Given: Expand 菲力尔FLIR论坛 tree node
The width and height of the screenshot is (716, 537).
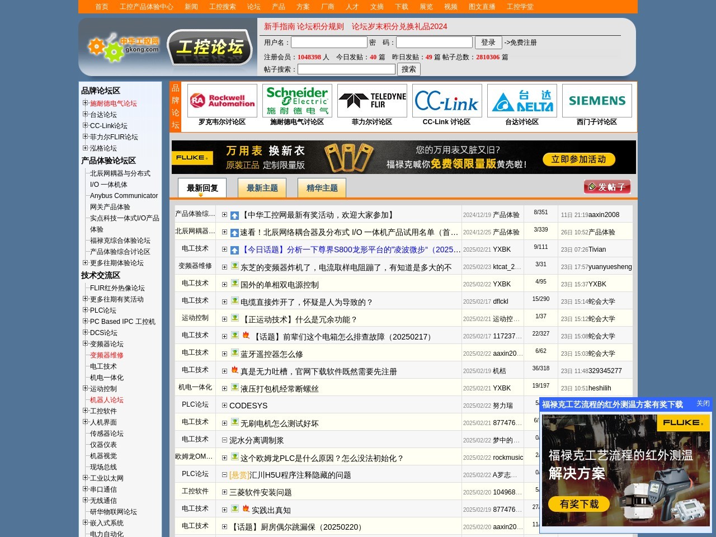Looking at the screenshot, I should tap(86, 136).
